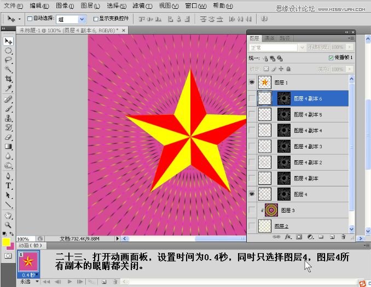Select the Lasso tool

8,60
